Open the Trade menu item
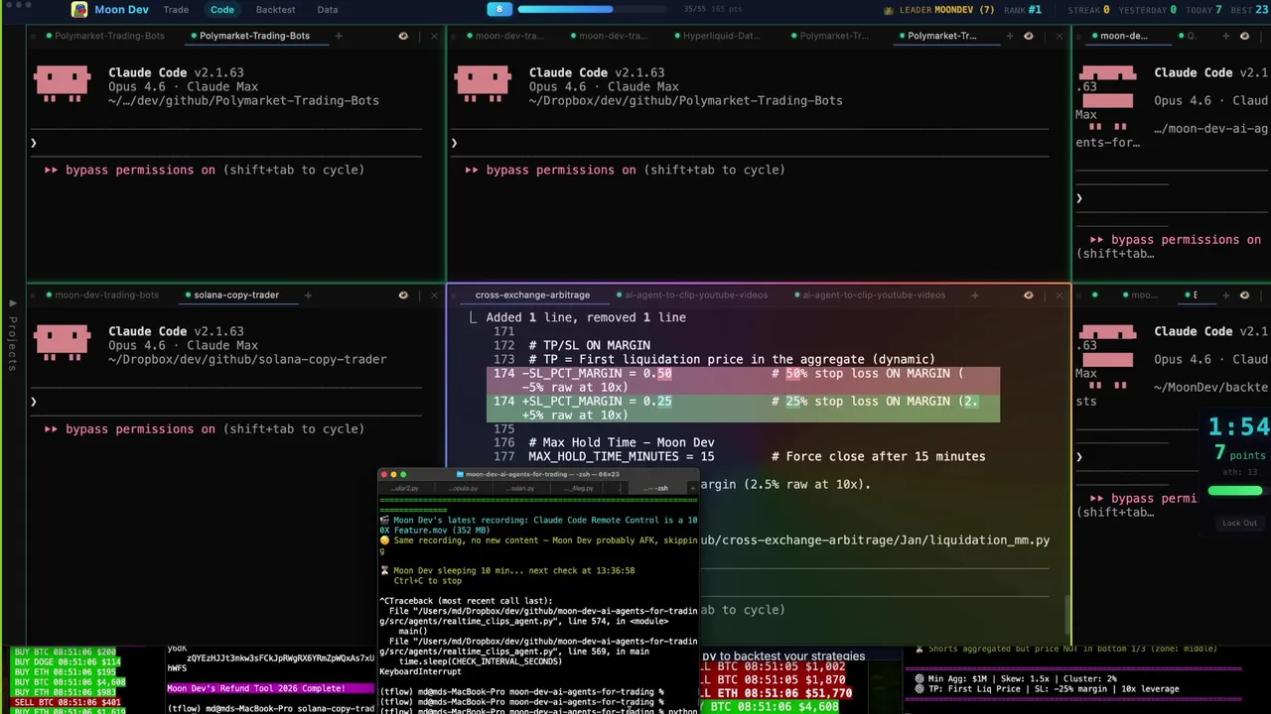 click(176, 9)
